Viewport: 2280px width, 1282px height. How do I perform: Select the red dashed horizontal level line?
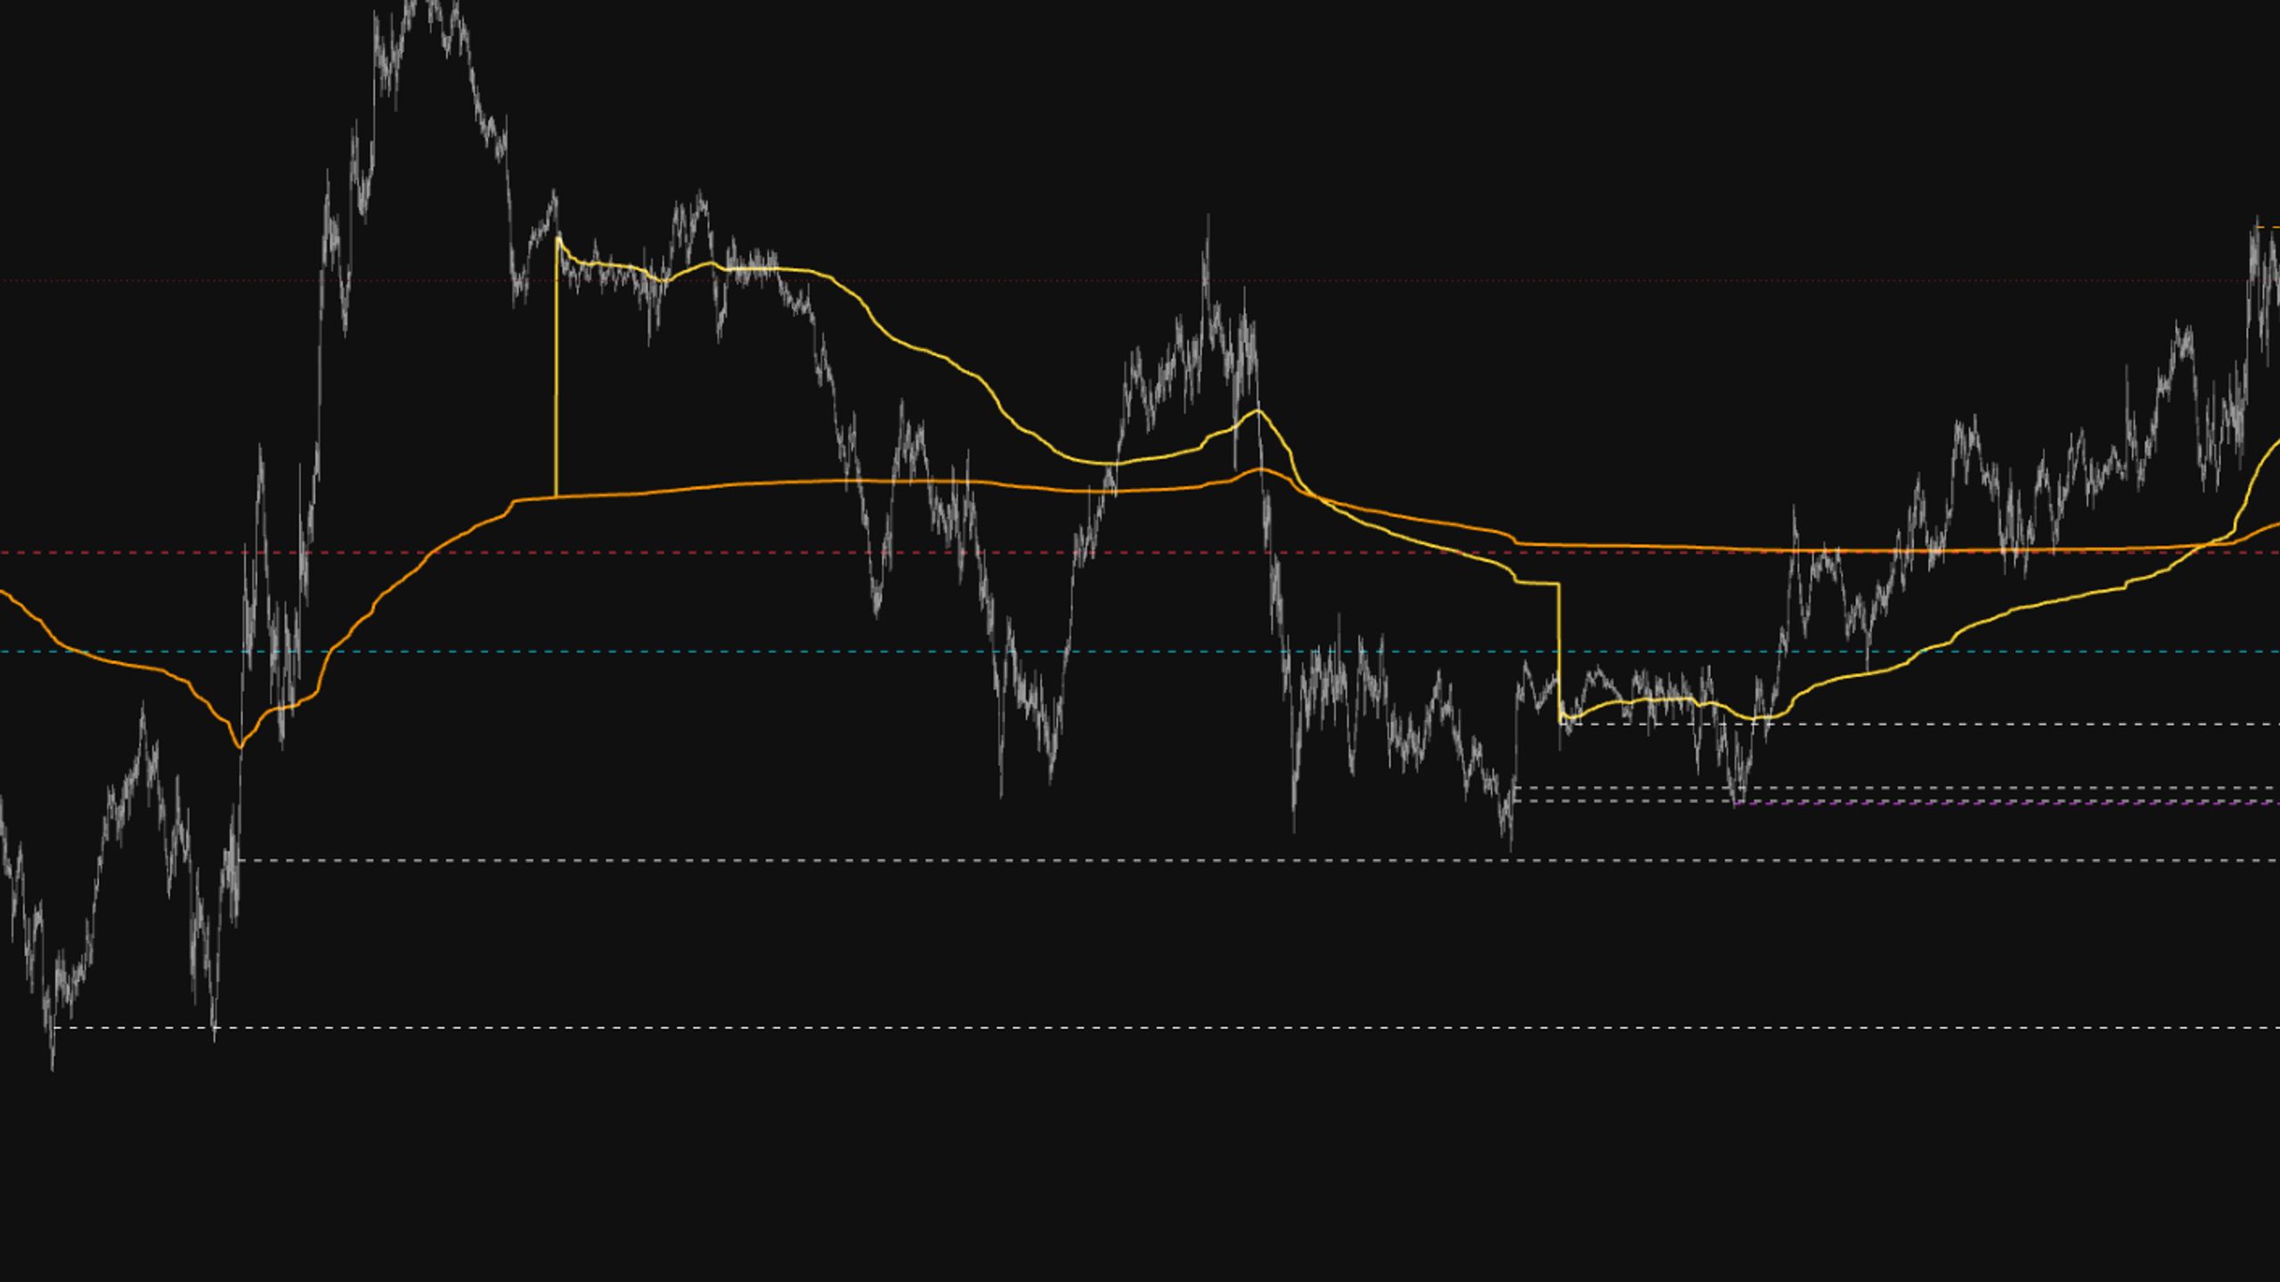tap(1140, 553)
